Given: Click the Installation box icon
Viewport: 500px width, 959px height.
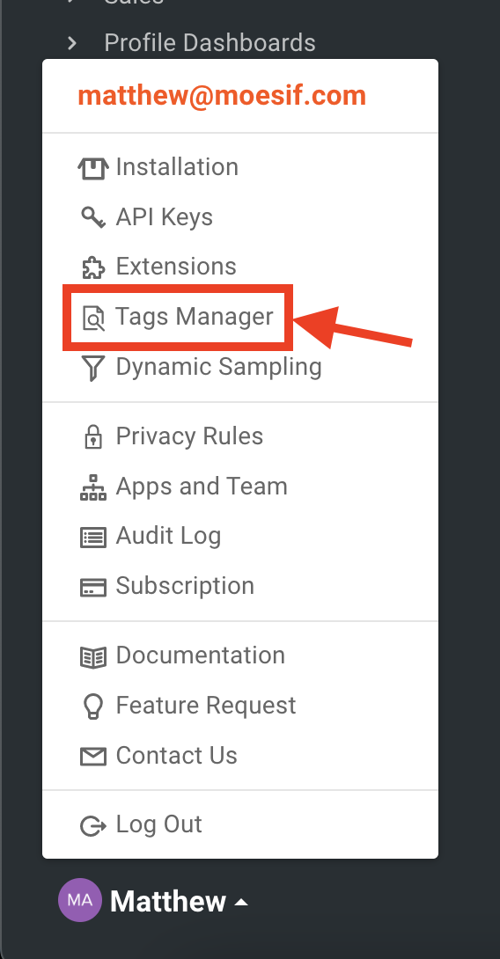Looking at the screenshot, I should (x=93, y=167).
